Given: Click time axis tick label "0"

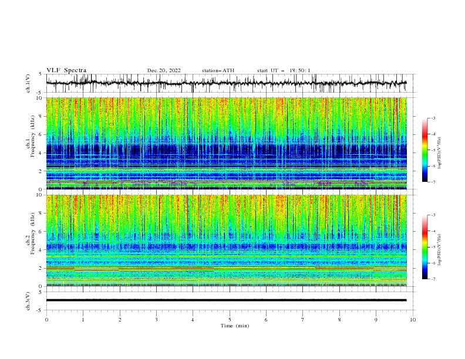Looking at the screenshot, I should point(46,320).
